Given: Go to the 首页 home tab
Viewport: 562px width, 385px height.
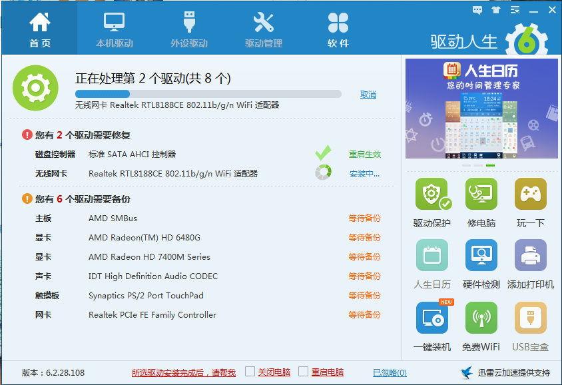Looking at the screenshot, I should tap(40, 29).
